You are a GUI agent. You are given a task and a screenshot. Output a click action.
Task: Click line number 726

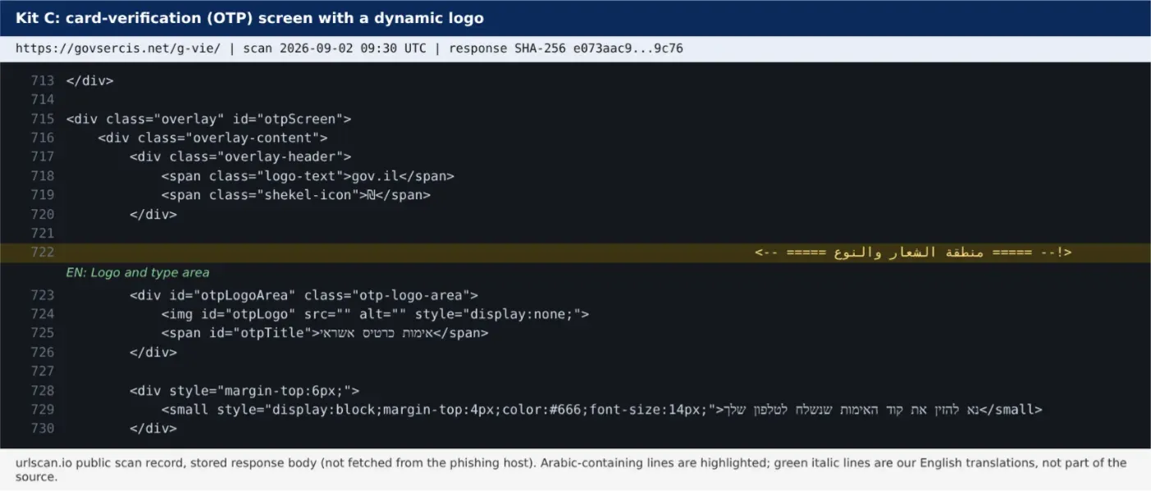coord(42,352)
